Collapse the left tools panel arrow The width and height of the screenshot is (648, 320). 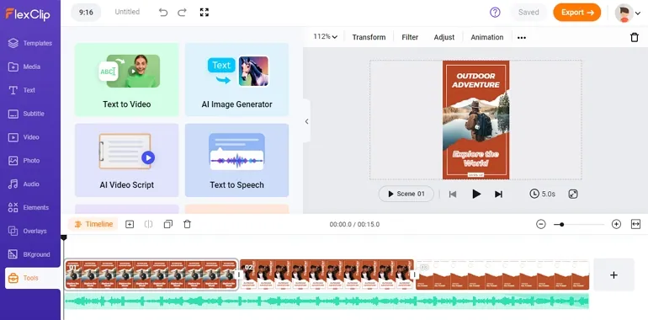306,121
